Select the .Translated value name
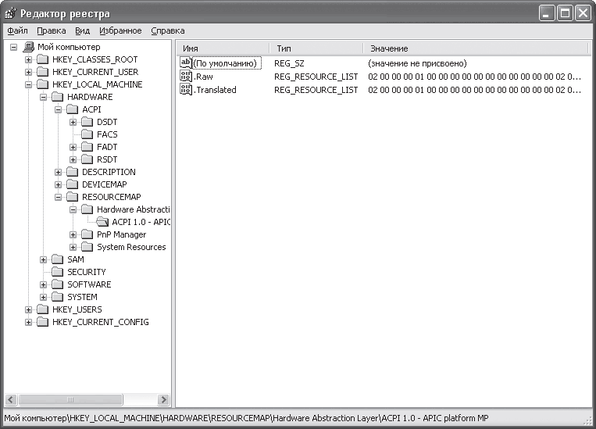 tap(216, 90)
